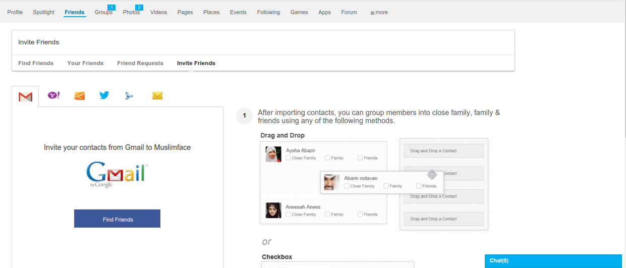The image size is (626, 268).
Task: Select the orange Hotmail envelope icon
Action: pos(80,95)
